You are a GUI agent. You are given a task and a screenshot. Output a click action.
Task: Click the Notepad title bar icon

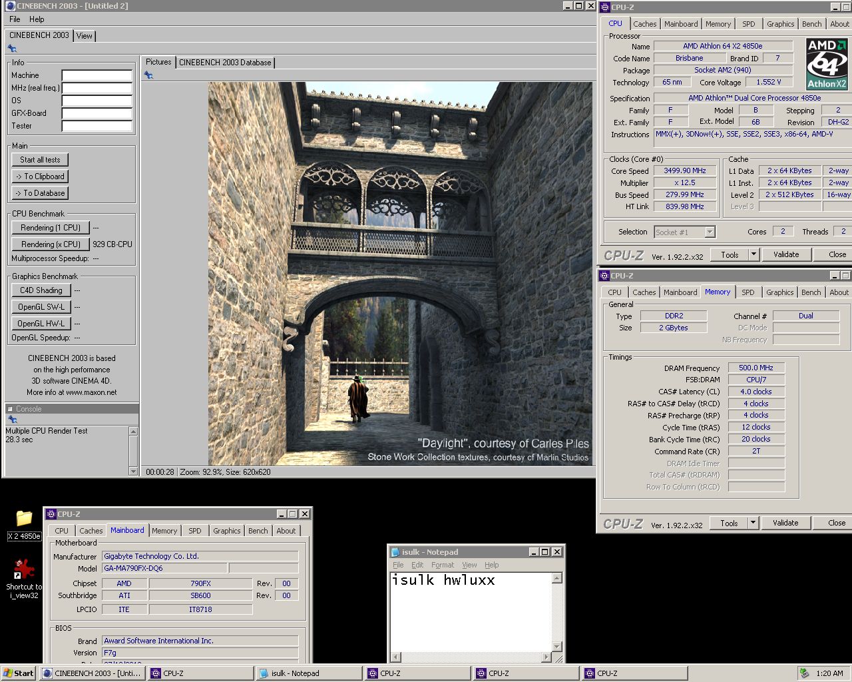pos(395,552)
